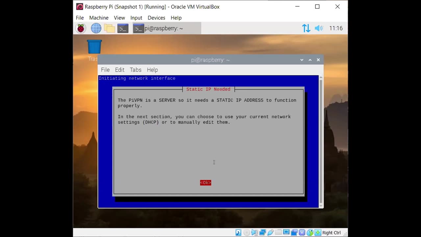
Task: Minimize the VirtualBox window
Action: [297, 7]
